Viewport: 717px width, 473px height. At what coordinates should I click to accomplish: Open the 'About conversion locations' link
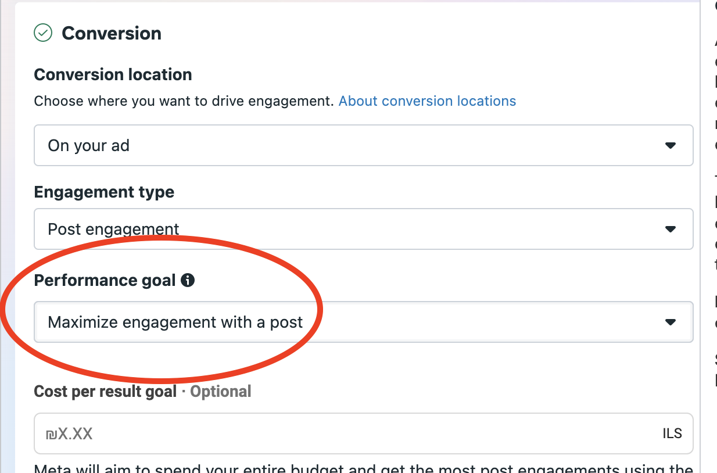click(x=427, y=101)
